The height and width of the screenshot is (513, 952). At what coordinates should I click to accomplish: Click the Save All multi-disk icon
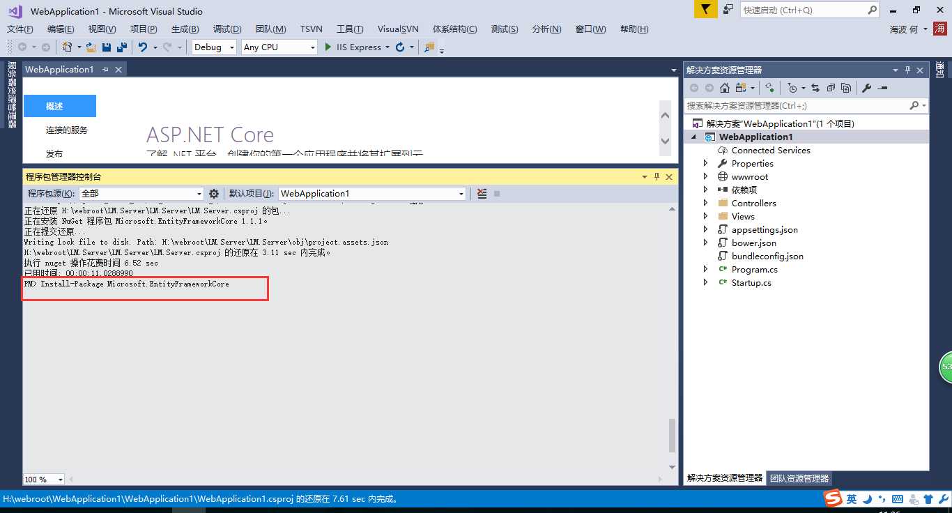click(122, 47)
